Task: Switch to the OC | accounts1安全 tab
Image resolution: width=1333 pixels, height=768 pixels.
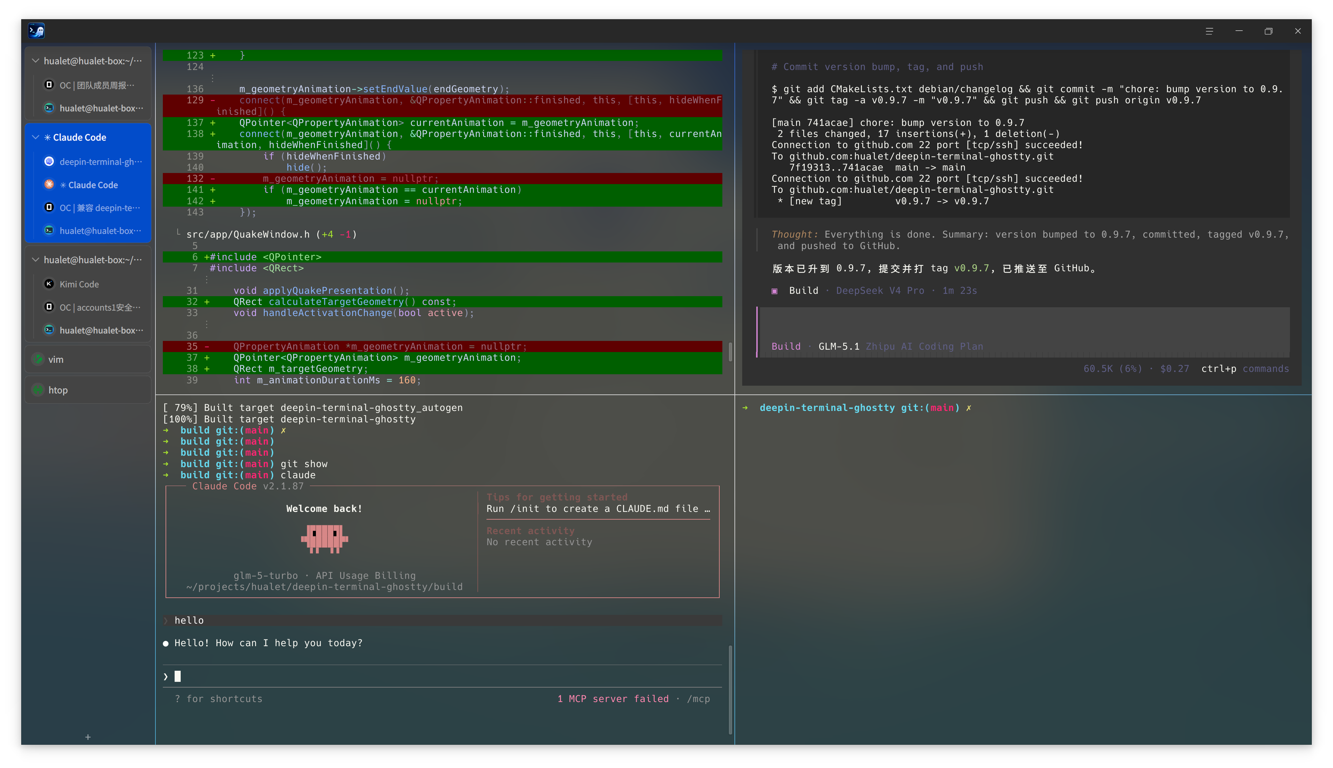Action: 92,307
